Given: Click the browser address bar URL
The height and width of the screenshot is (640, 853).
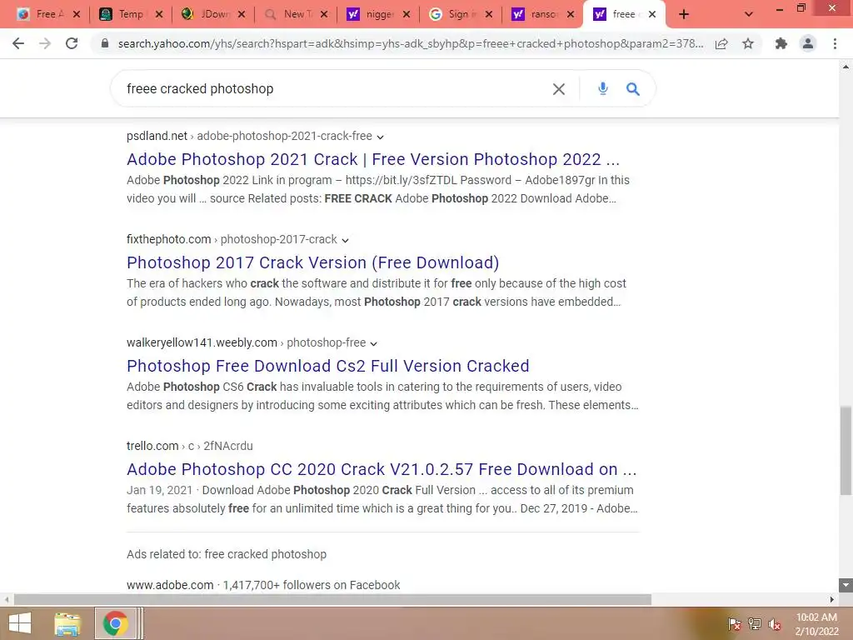Looking at the screenshot, I should click(411, 43).
